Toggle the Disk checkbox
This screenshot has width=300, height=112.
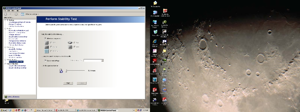(x=74, y=43)
